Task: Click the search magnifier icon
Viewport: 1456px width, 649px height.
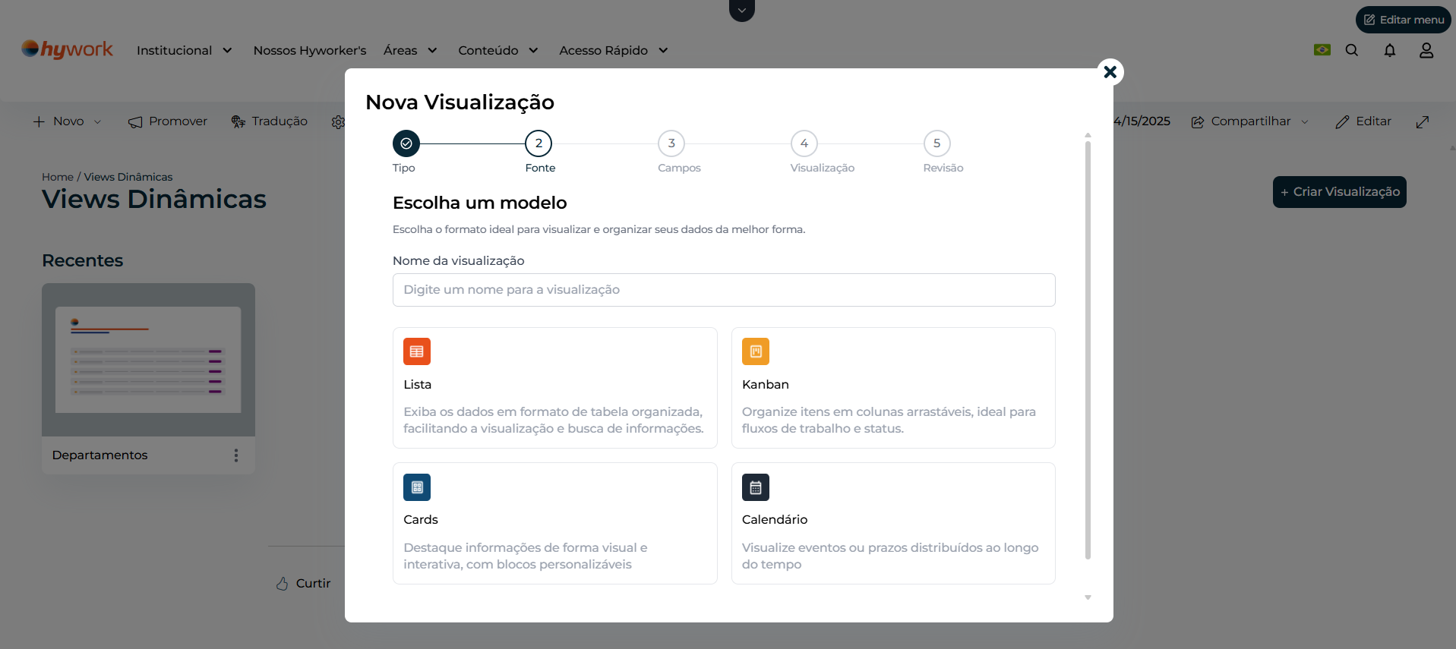Action: point(1351,50)
